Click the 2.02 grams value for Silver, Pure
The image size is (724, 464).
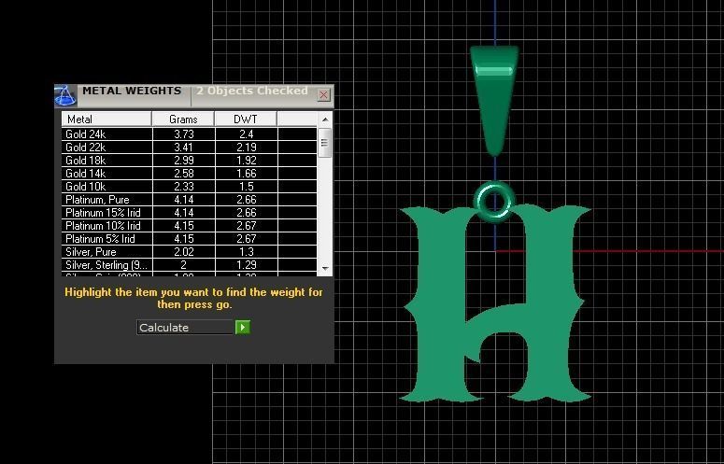tap(184, 252)
